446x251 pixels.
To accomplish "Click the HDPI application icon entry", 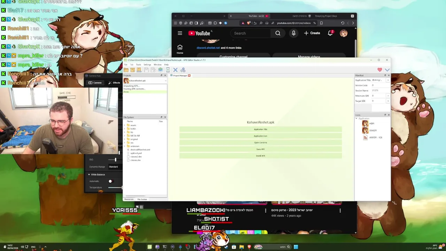I will [369, 123].
